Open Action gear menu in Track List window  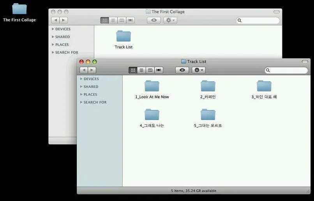tap(198, 70)
